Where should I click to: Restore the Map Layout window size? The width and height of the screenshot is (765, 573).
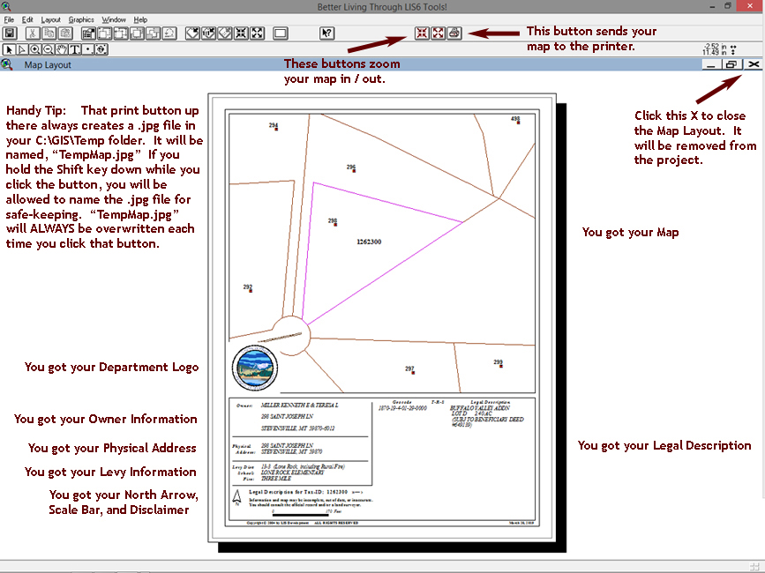tap(731, 64)
